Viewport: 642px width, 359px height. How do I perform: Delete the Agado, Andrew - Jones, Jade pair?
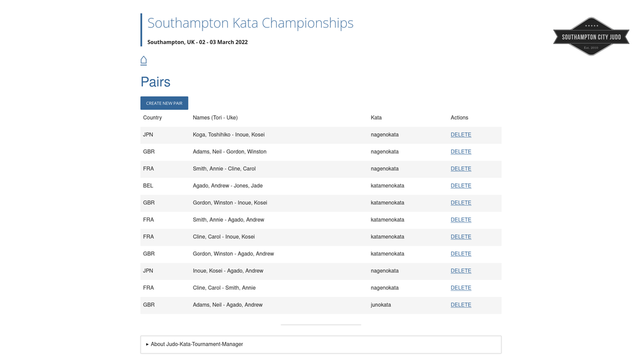point(460,186)
